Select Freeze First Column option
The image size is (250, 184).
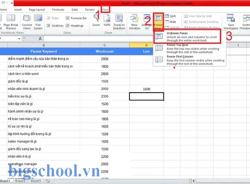pos(190,60)
